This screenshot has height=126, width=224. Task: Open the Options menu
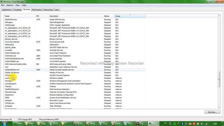coord(10,5)
